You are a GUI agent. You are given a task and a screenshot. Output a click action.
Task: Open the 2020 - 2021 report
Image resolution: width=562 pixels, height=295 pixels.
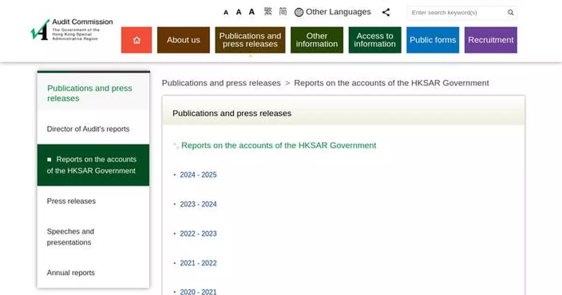(198, 292)
